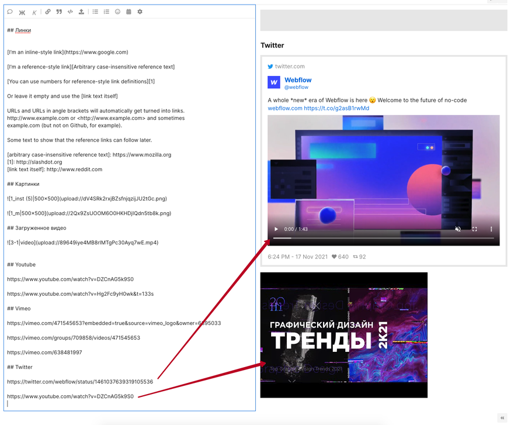Open the upload file dialog icon
Viewport: 514px width, 425px height.
pyautogui.click(x=81, y=12)
